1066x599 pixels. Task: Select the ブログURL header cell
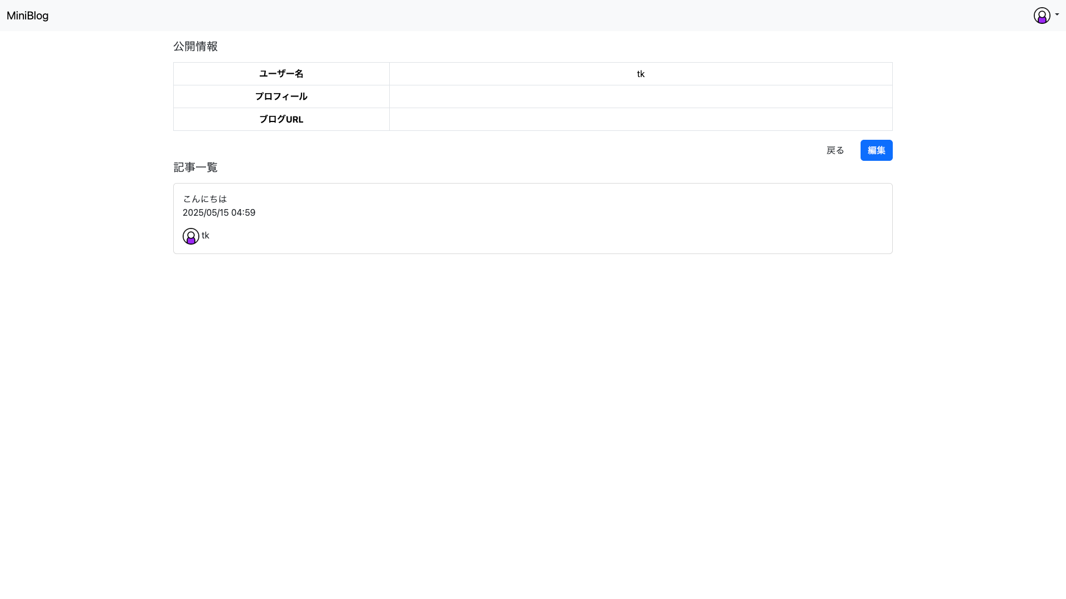point(281,119)
